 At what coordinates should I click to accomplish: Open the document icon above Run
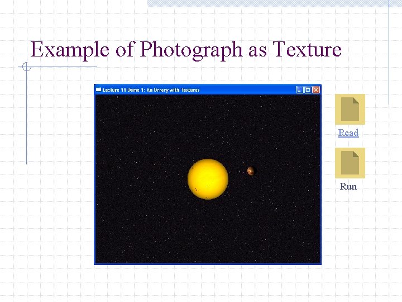(350, 163)
